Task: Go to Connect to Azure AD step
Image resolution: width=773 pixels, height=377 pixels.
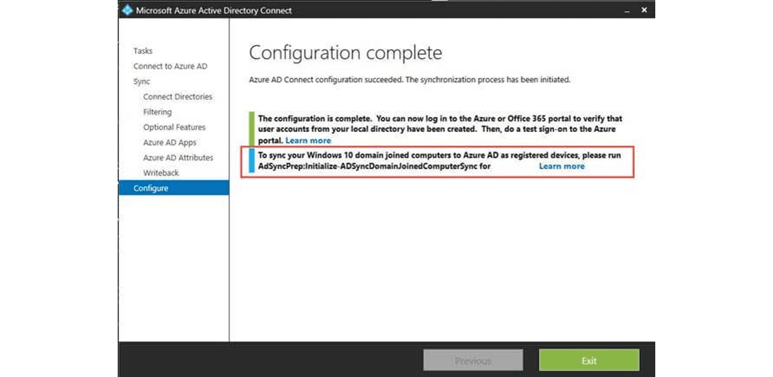Action: pos(170,66)
